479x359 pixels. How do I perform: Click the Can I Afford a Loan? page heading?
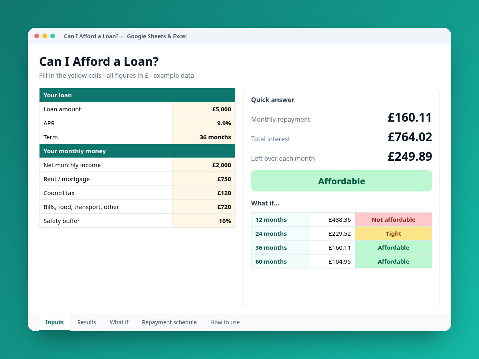tap(99, 61)
